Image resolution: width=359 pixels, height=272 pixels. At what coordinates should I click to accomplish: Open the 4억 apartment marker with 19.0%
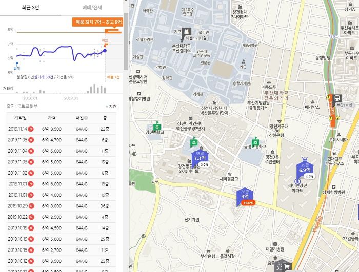(x=245, y=196)
